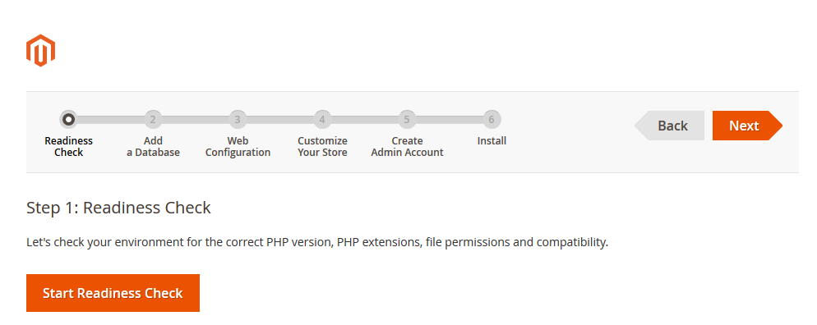Go to Create Admin Account step label
Image resolution: width=817 pixels, height=325 pixels.
click(x=407, y=147)
